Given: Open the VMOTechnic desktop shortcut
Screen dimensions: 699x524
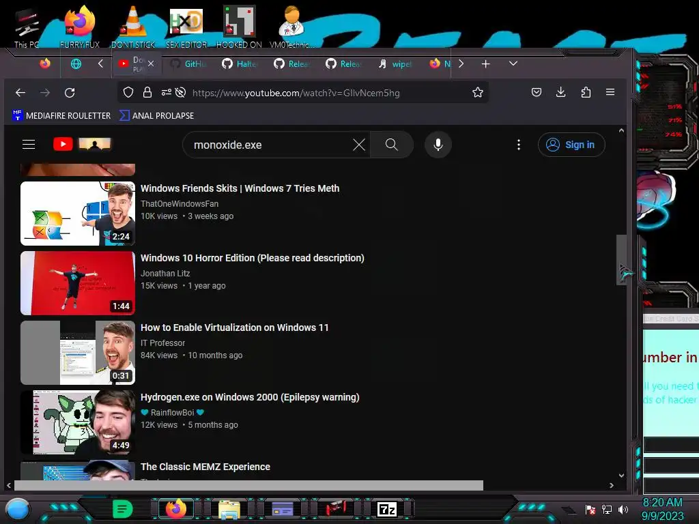Looking at the screenshot, I should pos(291,27).
